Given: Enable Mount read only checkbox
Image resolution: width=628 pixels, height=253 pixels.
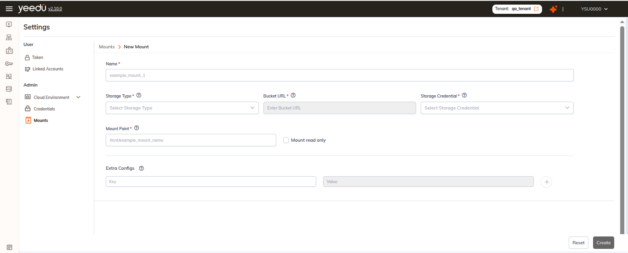Looking at the screenshot, I should (286, 140).
